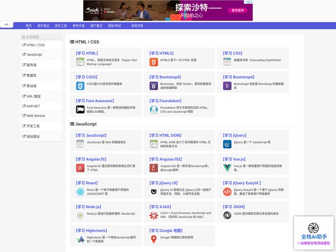Select 服务端 in the sidebar
This screenshot has height=252, width=336.
42,65
